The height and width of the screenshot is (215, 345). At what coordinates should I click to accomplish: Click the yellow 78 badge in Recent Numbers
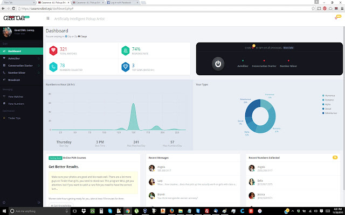335,157
